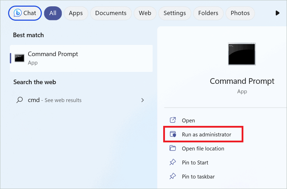The width and height of the screenshot is (287, 189).
Task: Select the All filter tab
Action: pyautogui.click(x=53, y=13)
